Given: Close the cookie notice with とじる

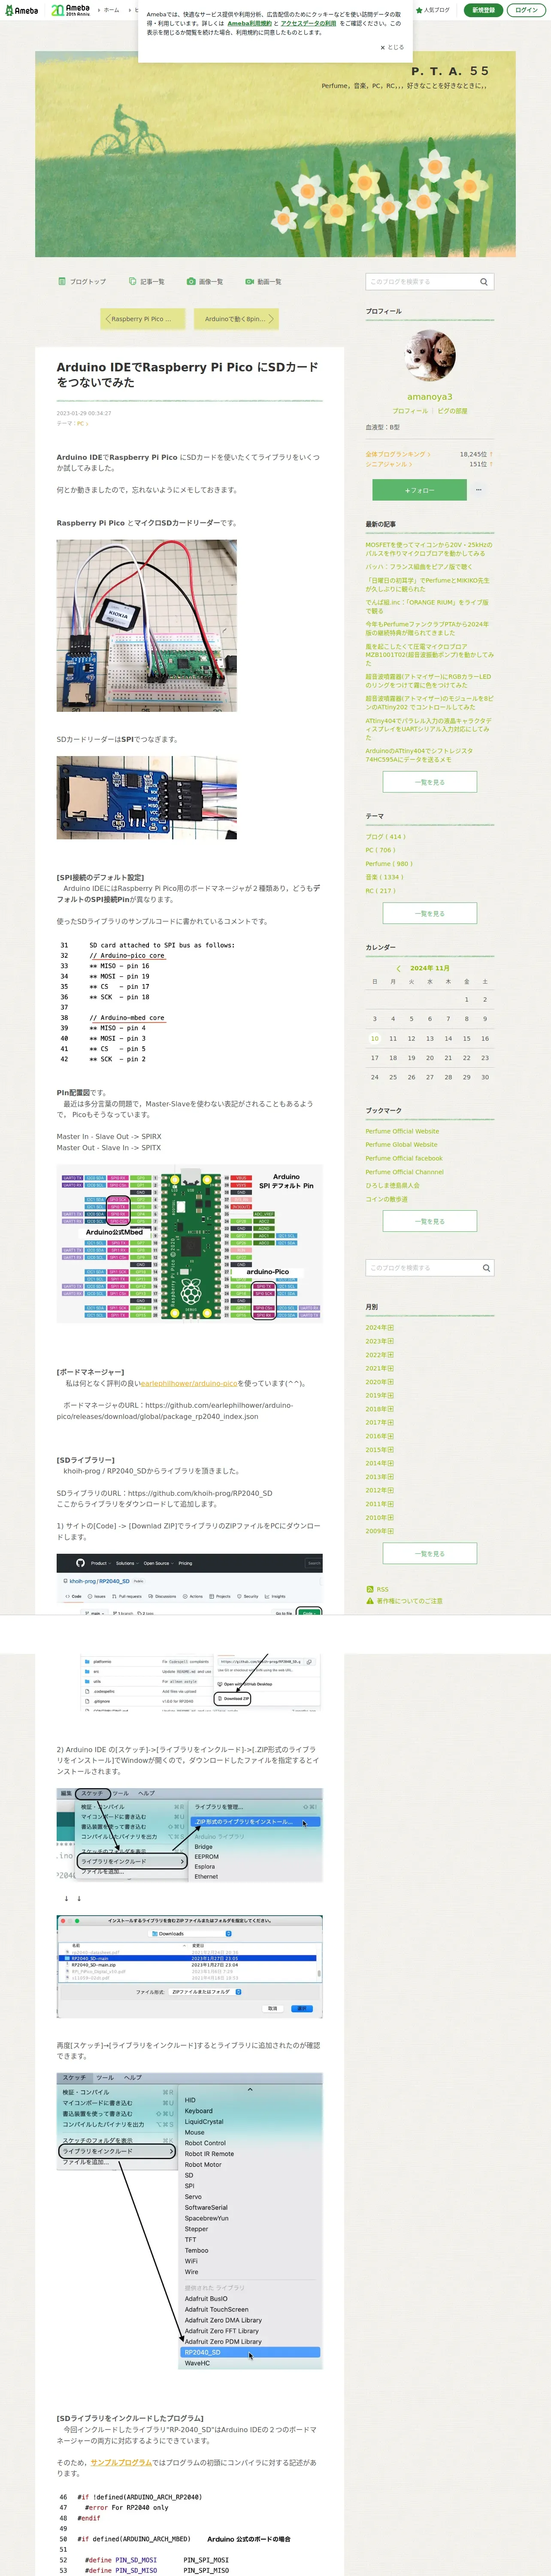Looking at the screenshot, I should point(392,47).
